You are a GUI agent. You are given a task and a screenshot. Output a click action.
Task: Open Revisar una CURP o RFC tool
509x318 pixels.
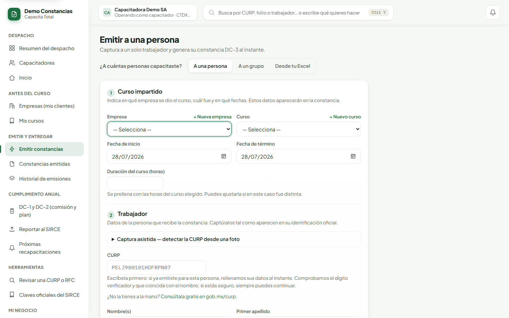point(44,280)
